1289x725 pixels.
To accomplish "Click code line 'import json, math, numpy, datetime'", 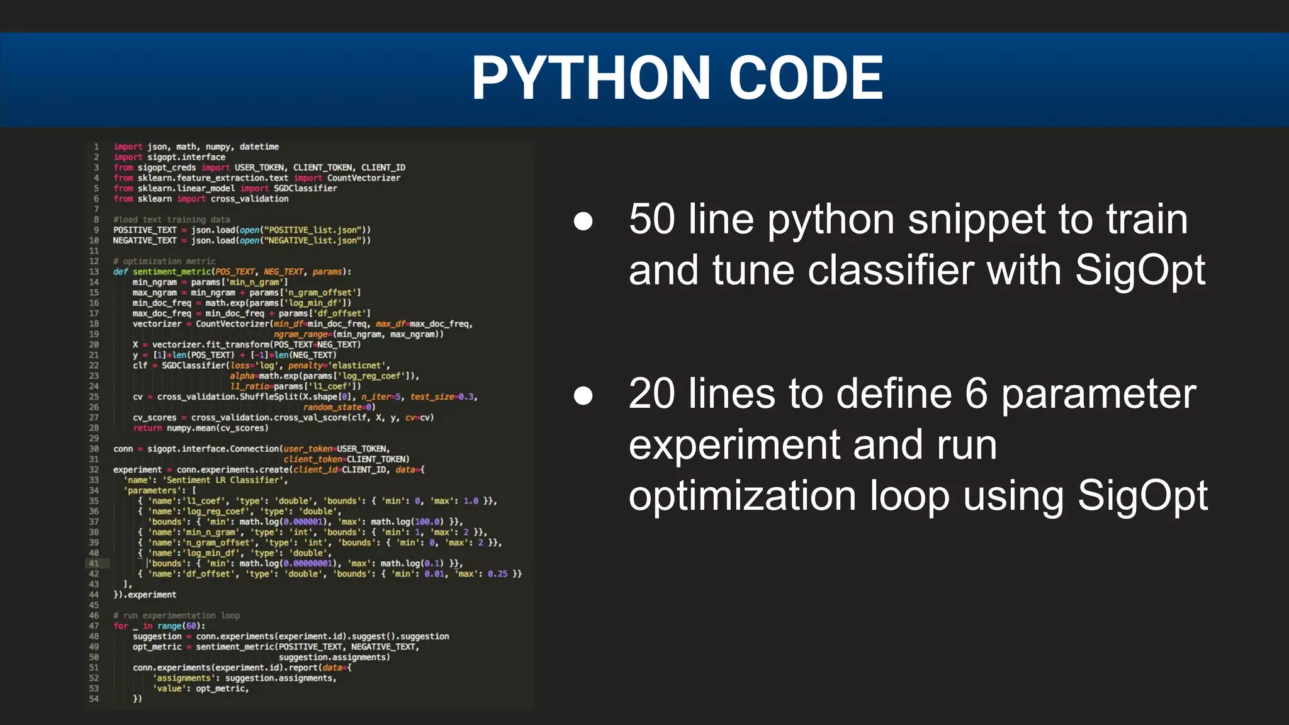I will coord(196,147).
